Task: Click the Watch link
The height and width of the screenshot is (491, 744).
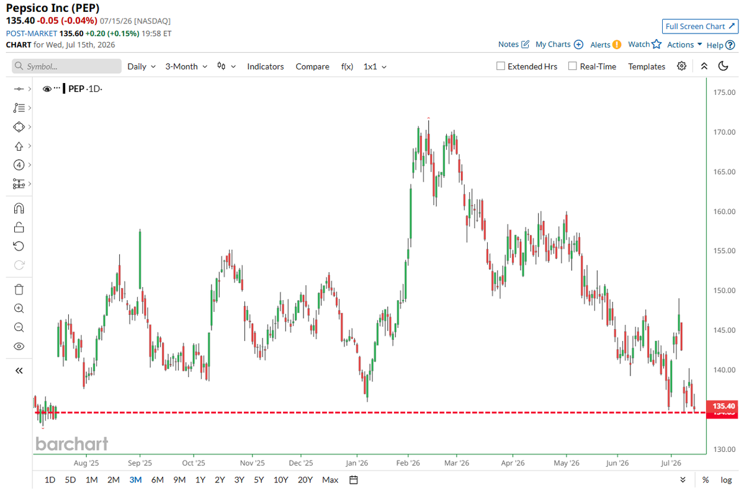Action: 639,44
